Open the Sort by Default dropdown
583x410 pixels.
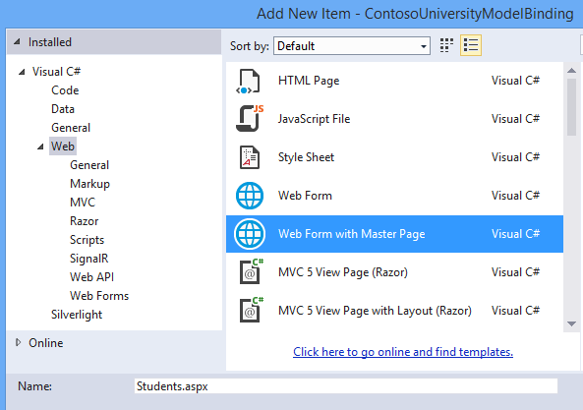352,46
